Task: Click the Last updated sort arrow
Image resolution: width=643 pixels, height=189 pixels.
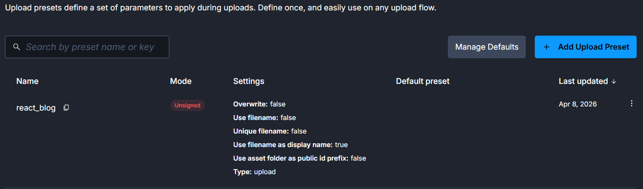Action: pos(614,82)
